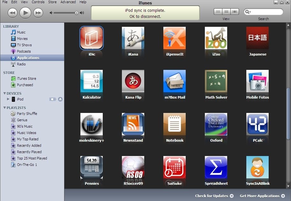291x201 pixels.
Task: Open the Store menu
Action: coord(52,2)
